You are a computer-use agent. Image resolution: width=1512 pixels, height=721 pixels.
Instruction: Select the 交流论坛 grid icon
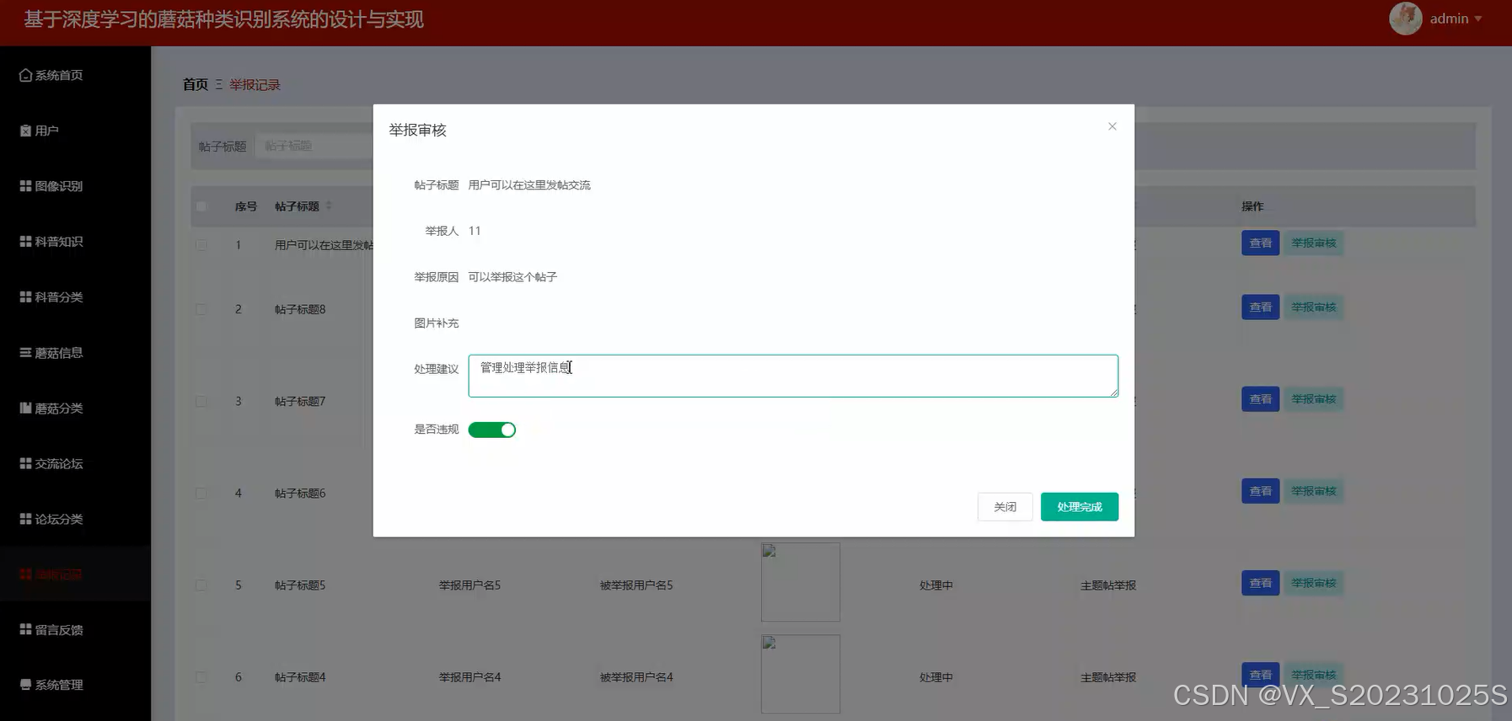[25, 464]
